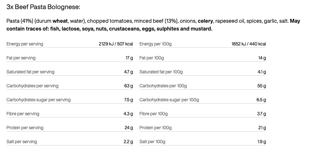
Task: Click the "Carbohydrates sugar per 100g" label
Action: [169, 100]
